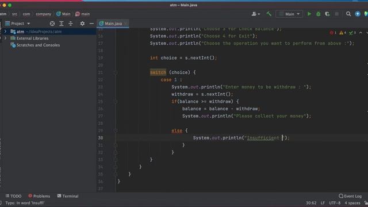Switch to the Main.java editor tab
This screenshot has height=207, width=368.
pyautogui.click(x=113, y=24)
